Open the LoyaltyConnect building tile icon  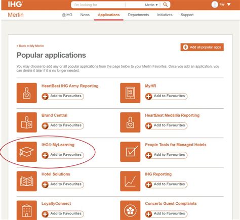pos(27,210)
